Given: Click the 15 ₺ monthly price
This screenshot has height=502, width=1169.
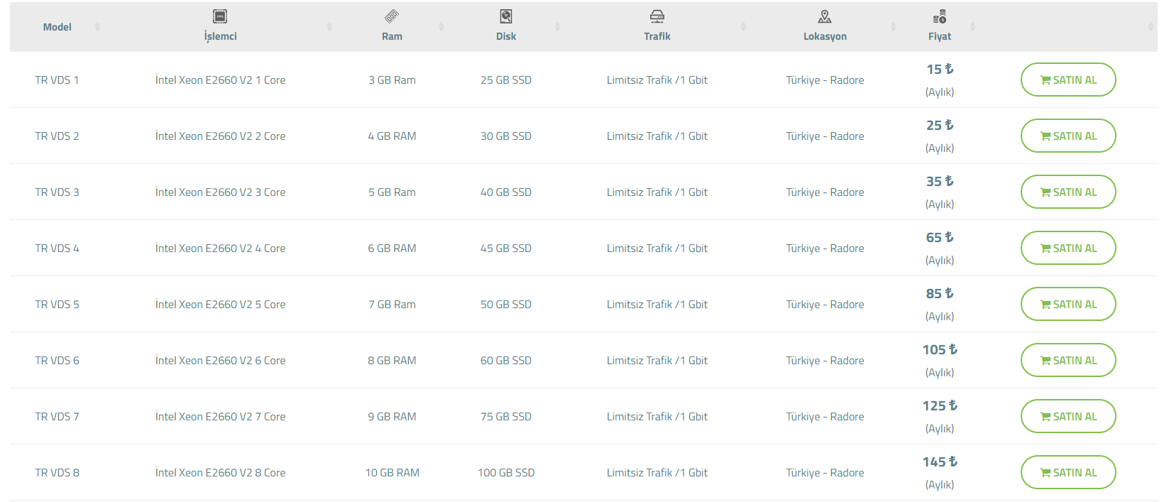Looking at the screenshot, I should click(940, 70).
